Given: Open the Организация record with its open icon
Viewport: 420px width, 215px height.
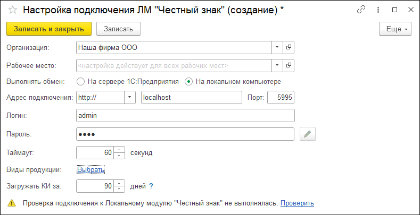Looking at the screenshot, I should pyautogui.click(x=289, y=48).
